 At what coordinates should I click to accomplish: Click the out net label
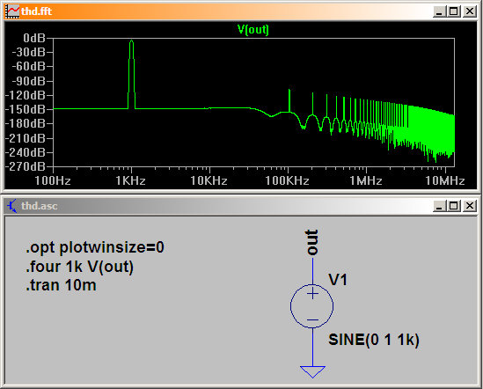click(311, 242)
